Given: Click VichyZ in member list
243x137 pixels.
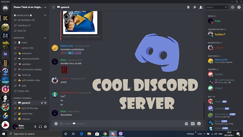Looking at the screenshot, I should pyautogui.click(x=218, y=88).
